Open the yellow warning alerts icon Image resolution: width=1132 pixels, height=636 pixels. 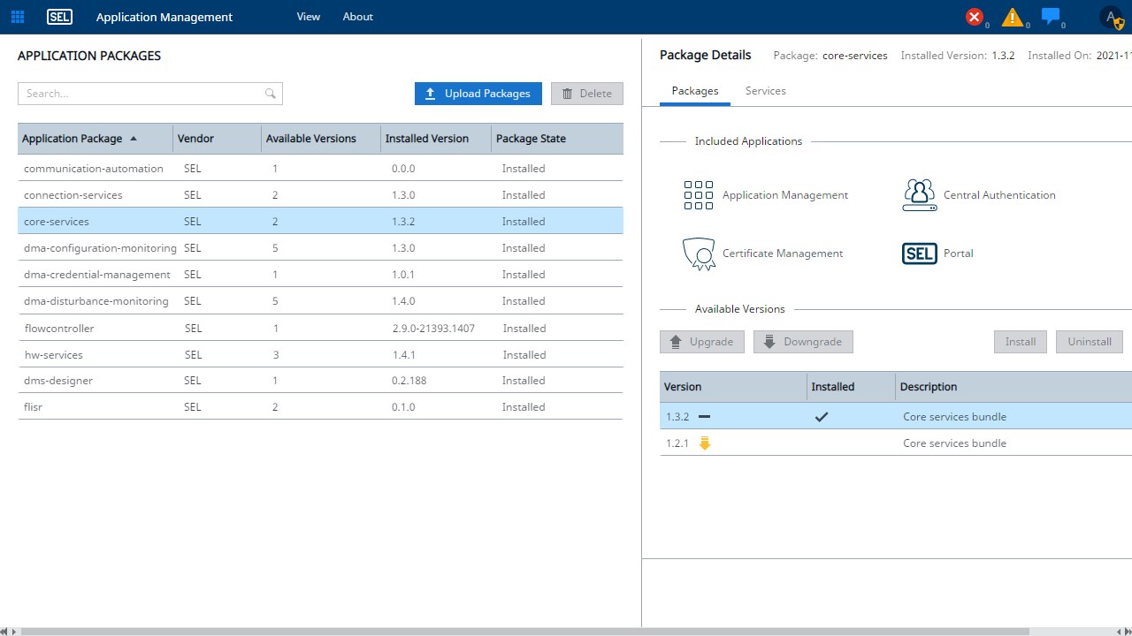(1013, 17)
